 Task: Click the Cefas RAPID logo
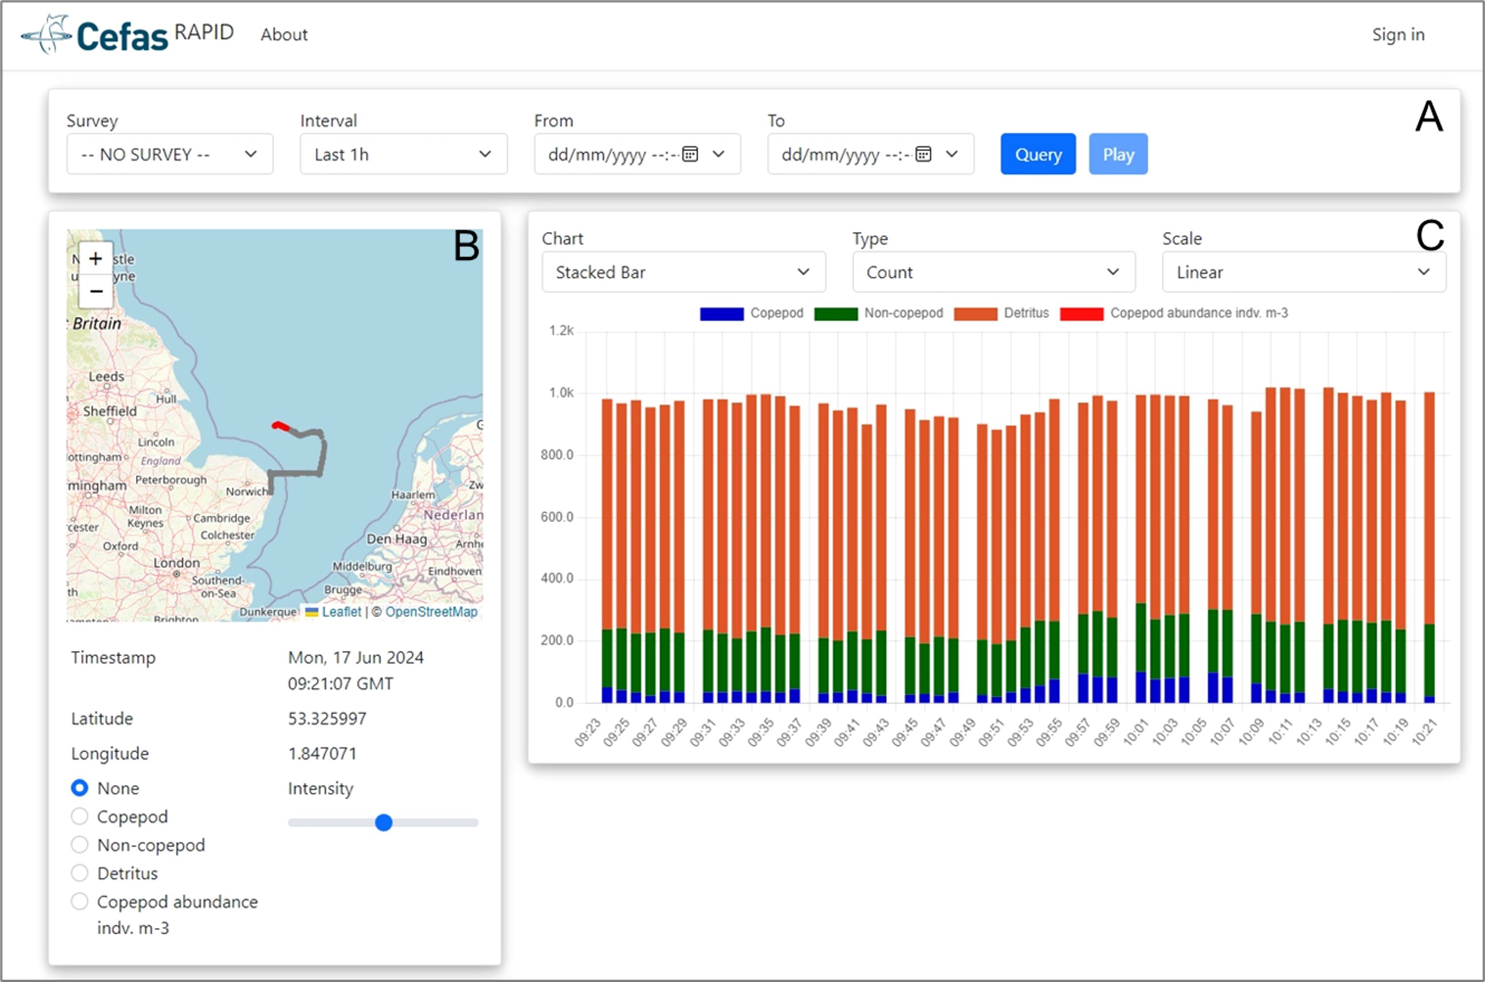127,34
